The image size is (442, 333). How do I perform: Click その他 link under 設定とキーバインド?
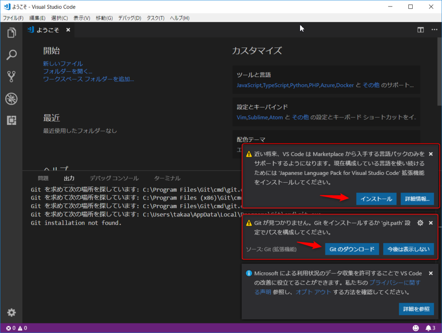click(x=300, y=117)
